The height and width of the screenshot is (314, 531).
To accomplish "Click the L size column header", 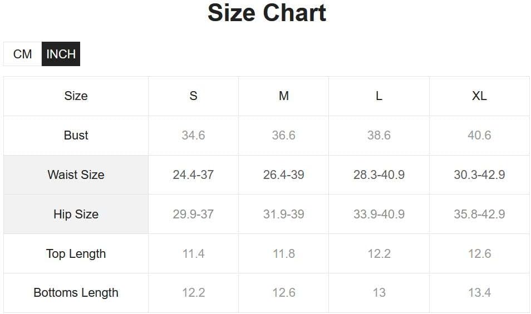I will tap(378, 96).
